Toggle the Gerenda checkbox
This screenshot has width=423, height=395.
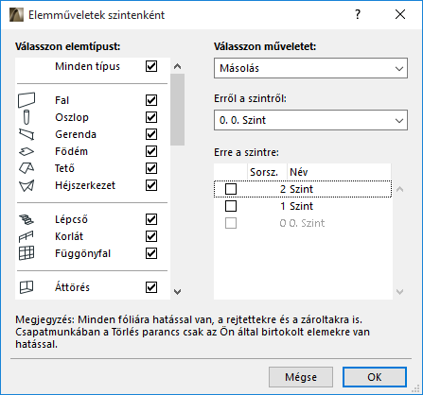(x=151, y=134)
